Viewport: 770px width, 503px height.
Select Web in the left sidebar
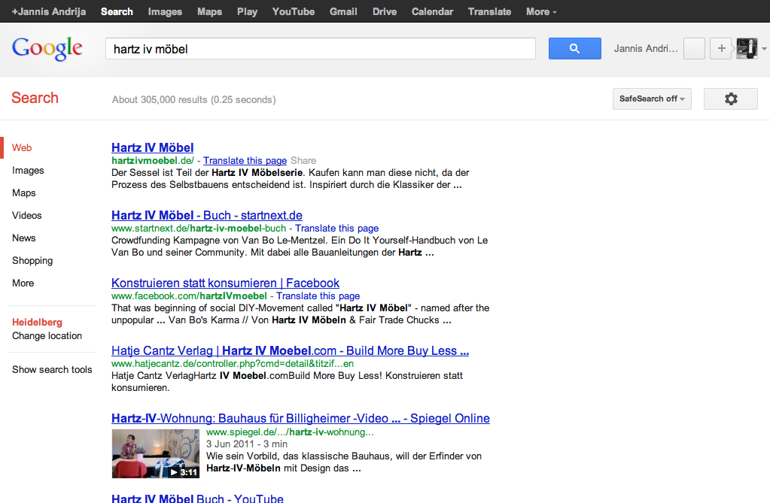tap(22, 147)
